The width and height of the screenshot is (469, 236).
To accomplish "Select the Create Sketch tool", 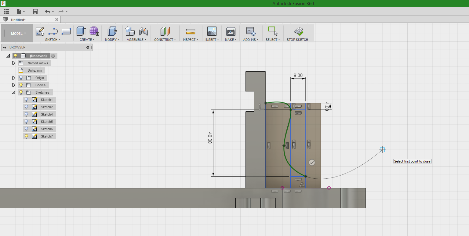I will pyautogui.click(x=40, y=31).
